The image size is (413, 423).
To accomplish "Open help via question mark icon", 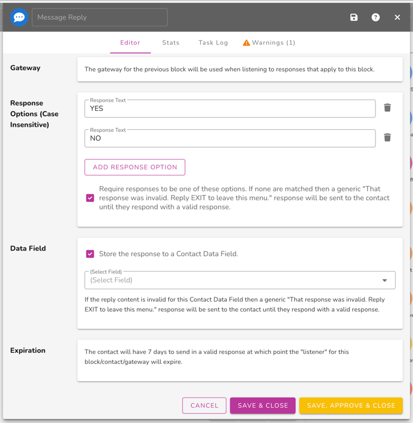I will point(375,17).
